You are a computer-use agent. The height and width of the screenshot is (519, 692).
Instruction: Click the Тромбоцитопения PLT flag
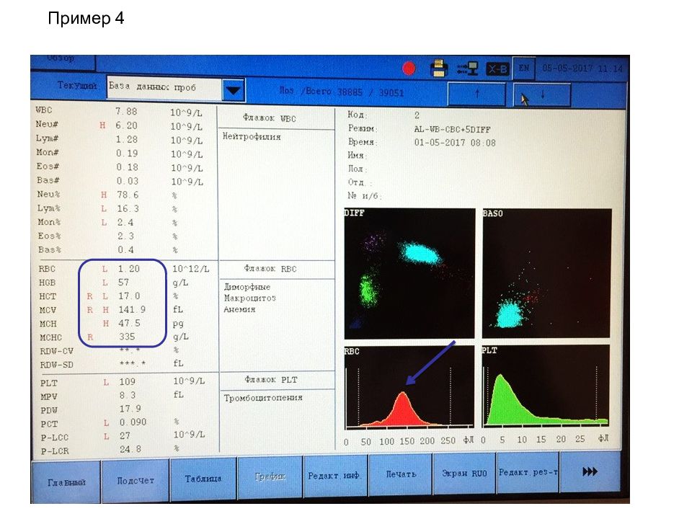[x=263, y=398]
